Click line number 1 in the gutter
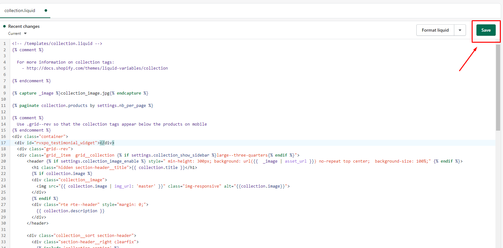 (4, 43)
